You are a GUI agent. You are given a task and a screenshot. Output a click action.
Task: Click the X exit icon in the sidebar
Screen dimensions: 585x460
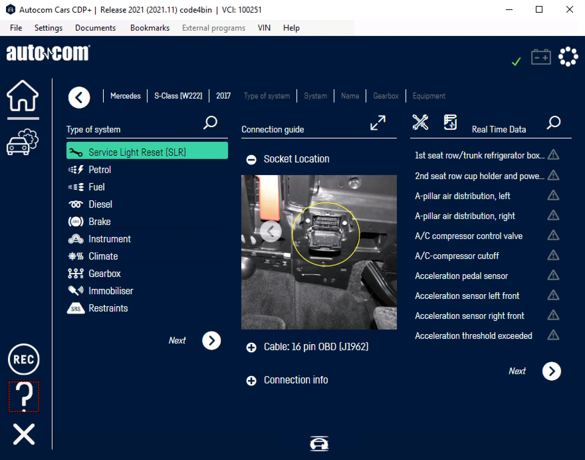tap(24, 434)
